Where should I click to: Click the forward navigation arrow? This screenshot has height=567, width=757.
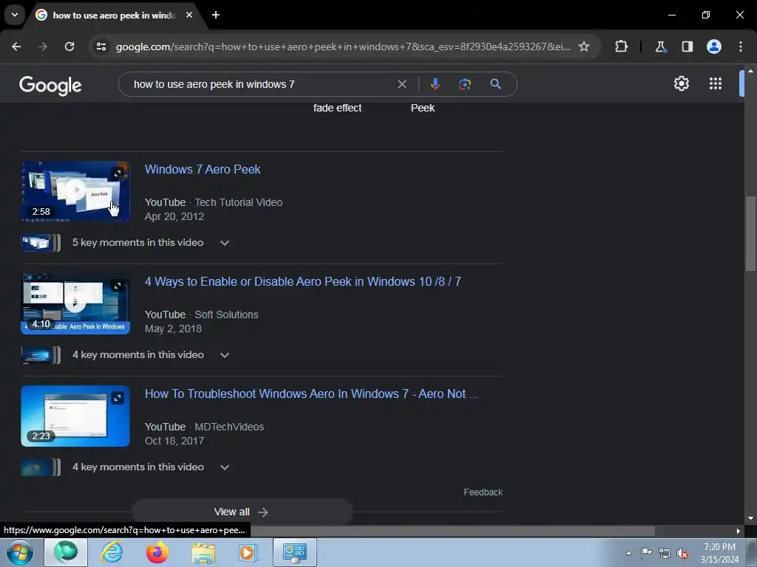[43, 47]
